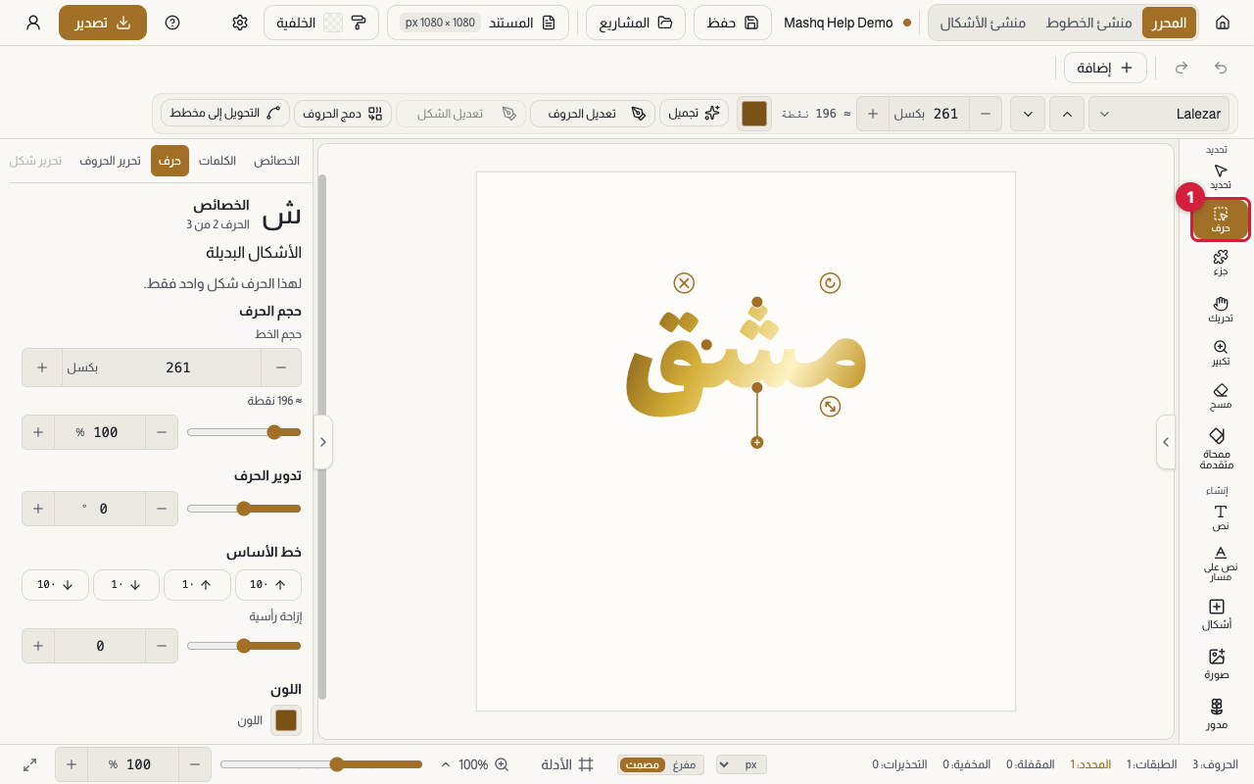The height and width of the screenshot is (784, 1254).
Task: Click the previous font up chevron
Action: pos(1067,114)
